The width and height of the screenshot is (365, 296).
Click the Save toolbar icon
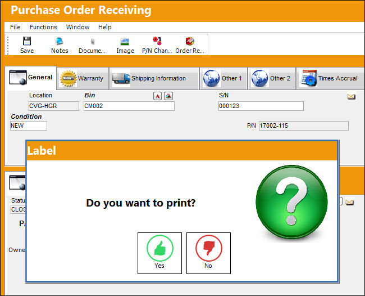click(27, 45)
